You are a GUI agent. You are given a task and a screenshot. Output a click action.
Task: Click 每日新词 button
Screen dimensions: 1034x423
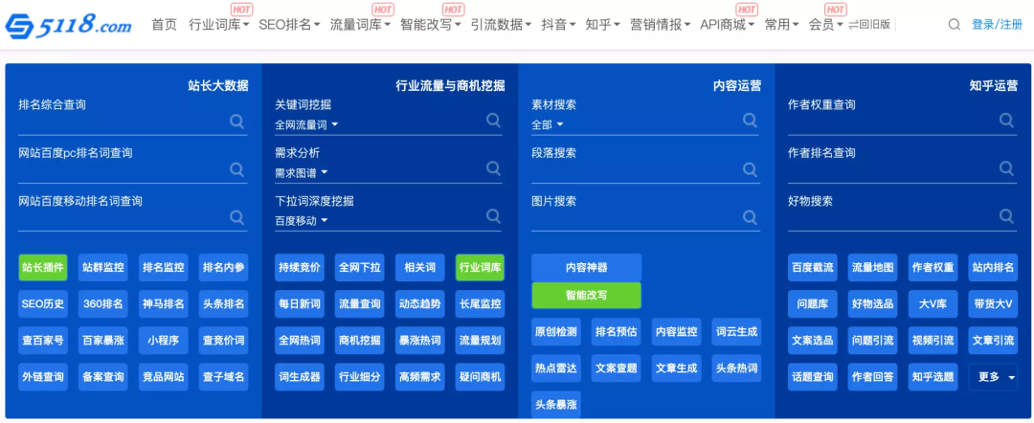300,303
